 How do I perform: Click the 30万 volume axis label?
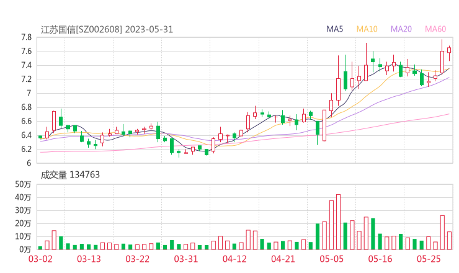click(23, 210)
